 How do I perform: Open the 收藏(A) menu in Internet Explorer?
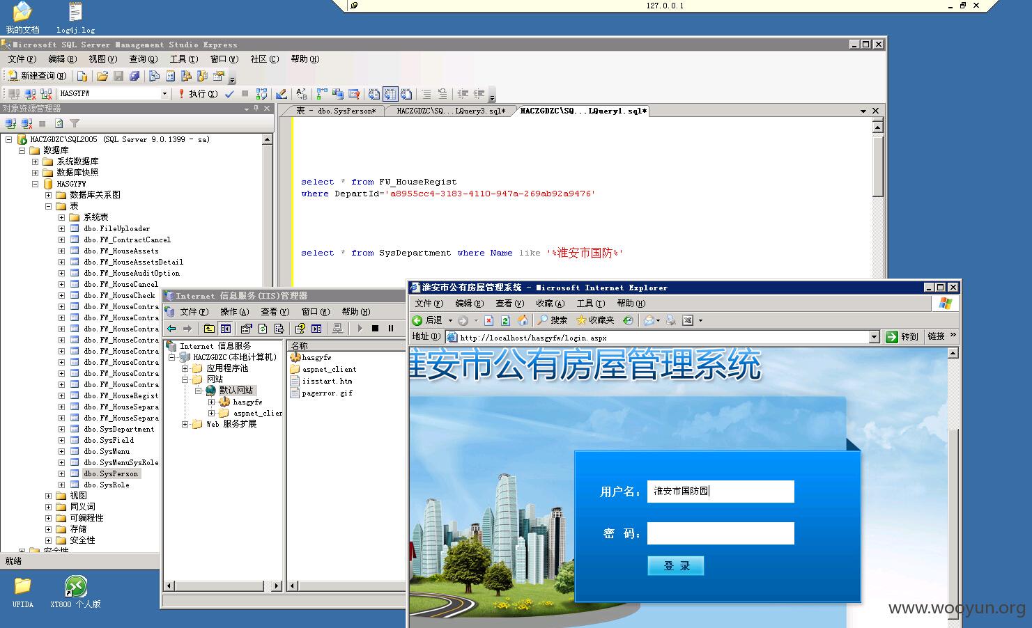tap(550, 304)
